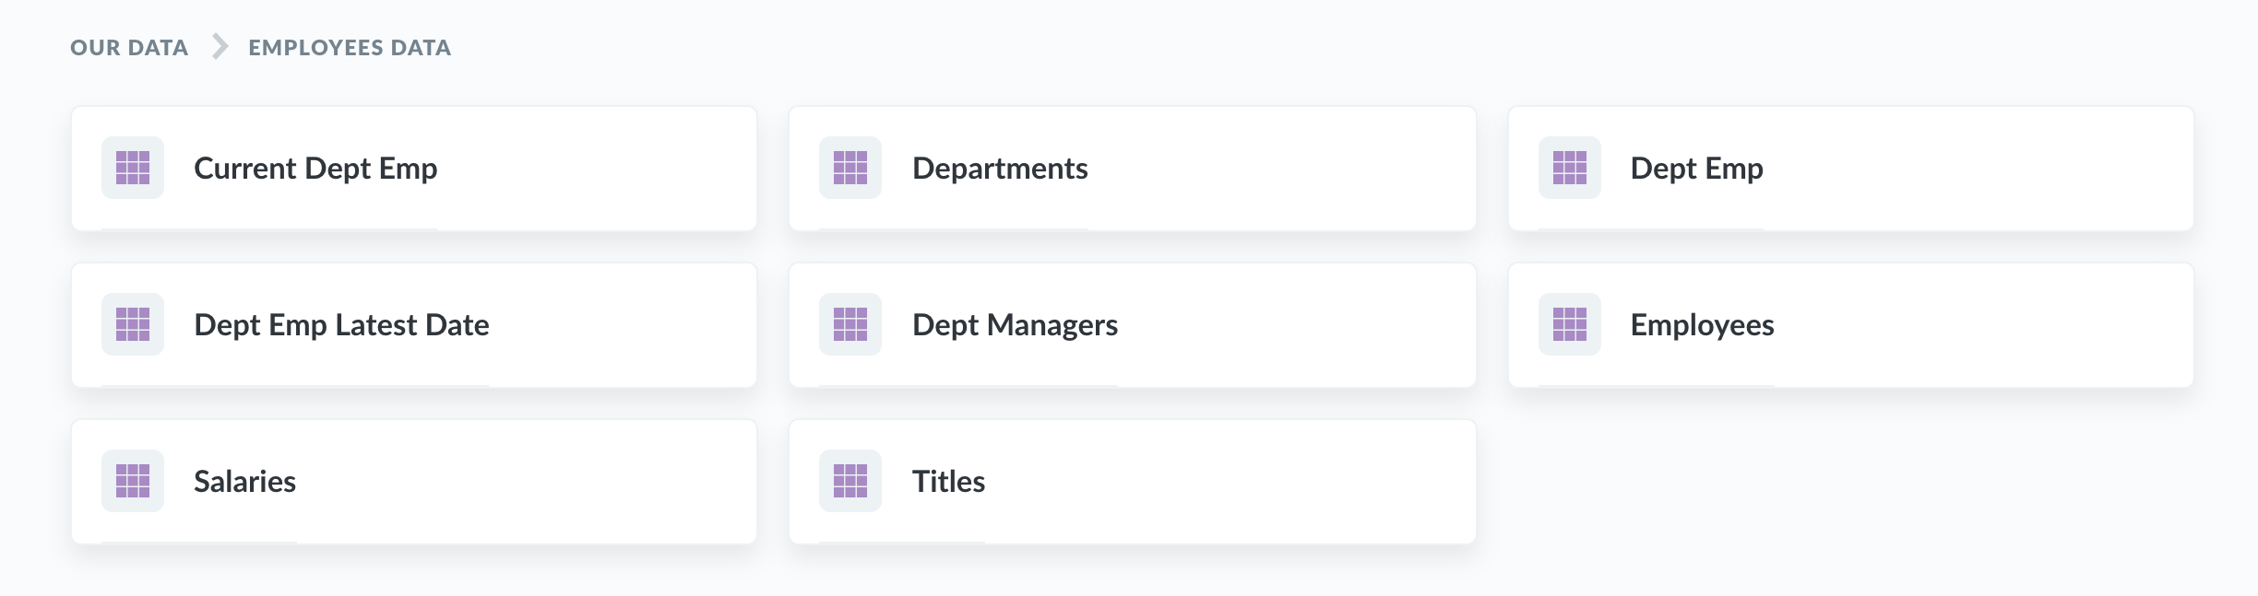Click the Departments table grid icon
The image size is (2258, 596).
click(850, 169)
